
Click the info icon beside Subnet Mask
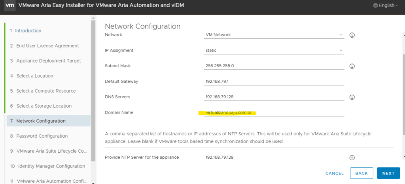click(x=352, y=66)
